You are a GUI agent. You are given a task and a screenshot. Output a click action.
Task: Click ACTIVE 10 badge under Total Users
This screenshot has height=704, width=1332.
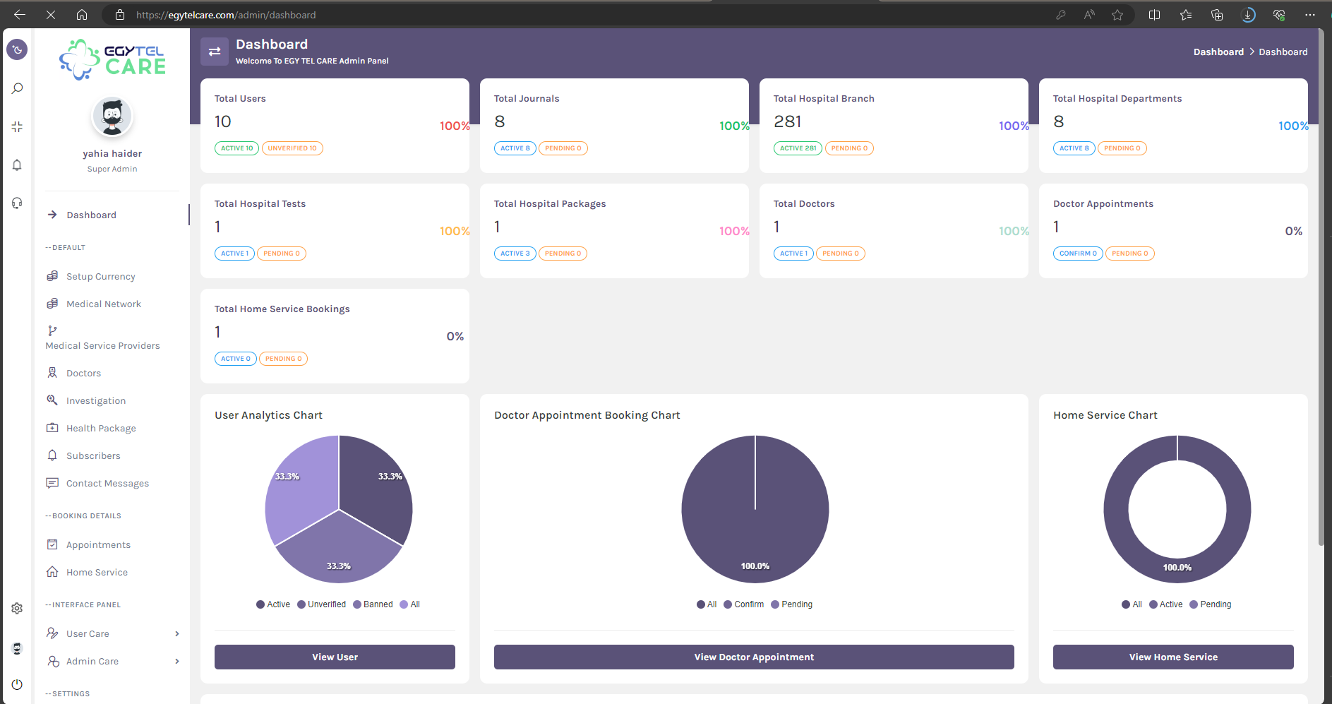(x=236, y=148)
